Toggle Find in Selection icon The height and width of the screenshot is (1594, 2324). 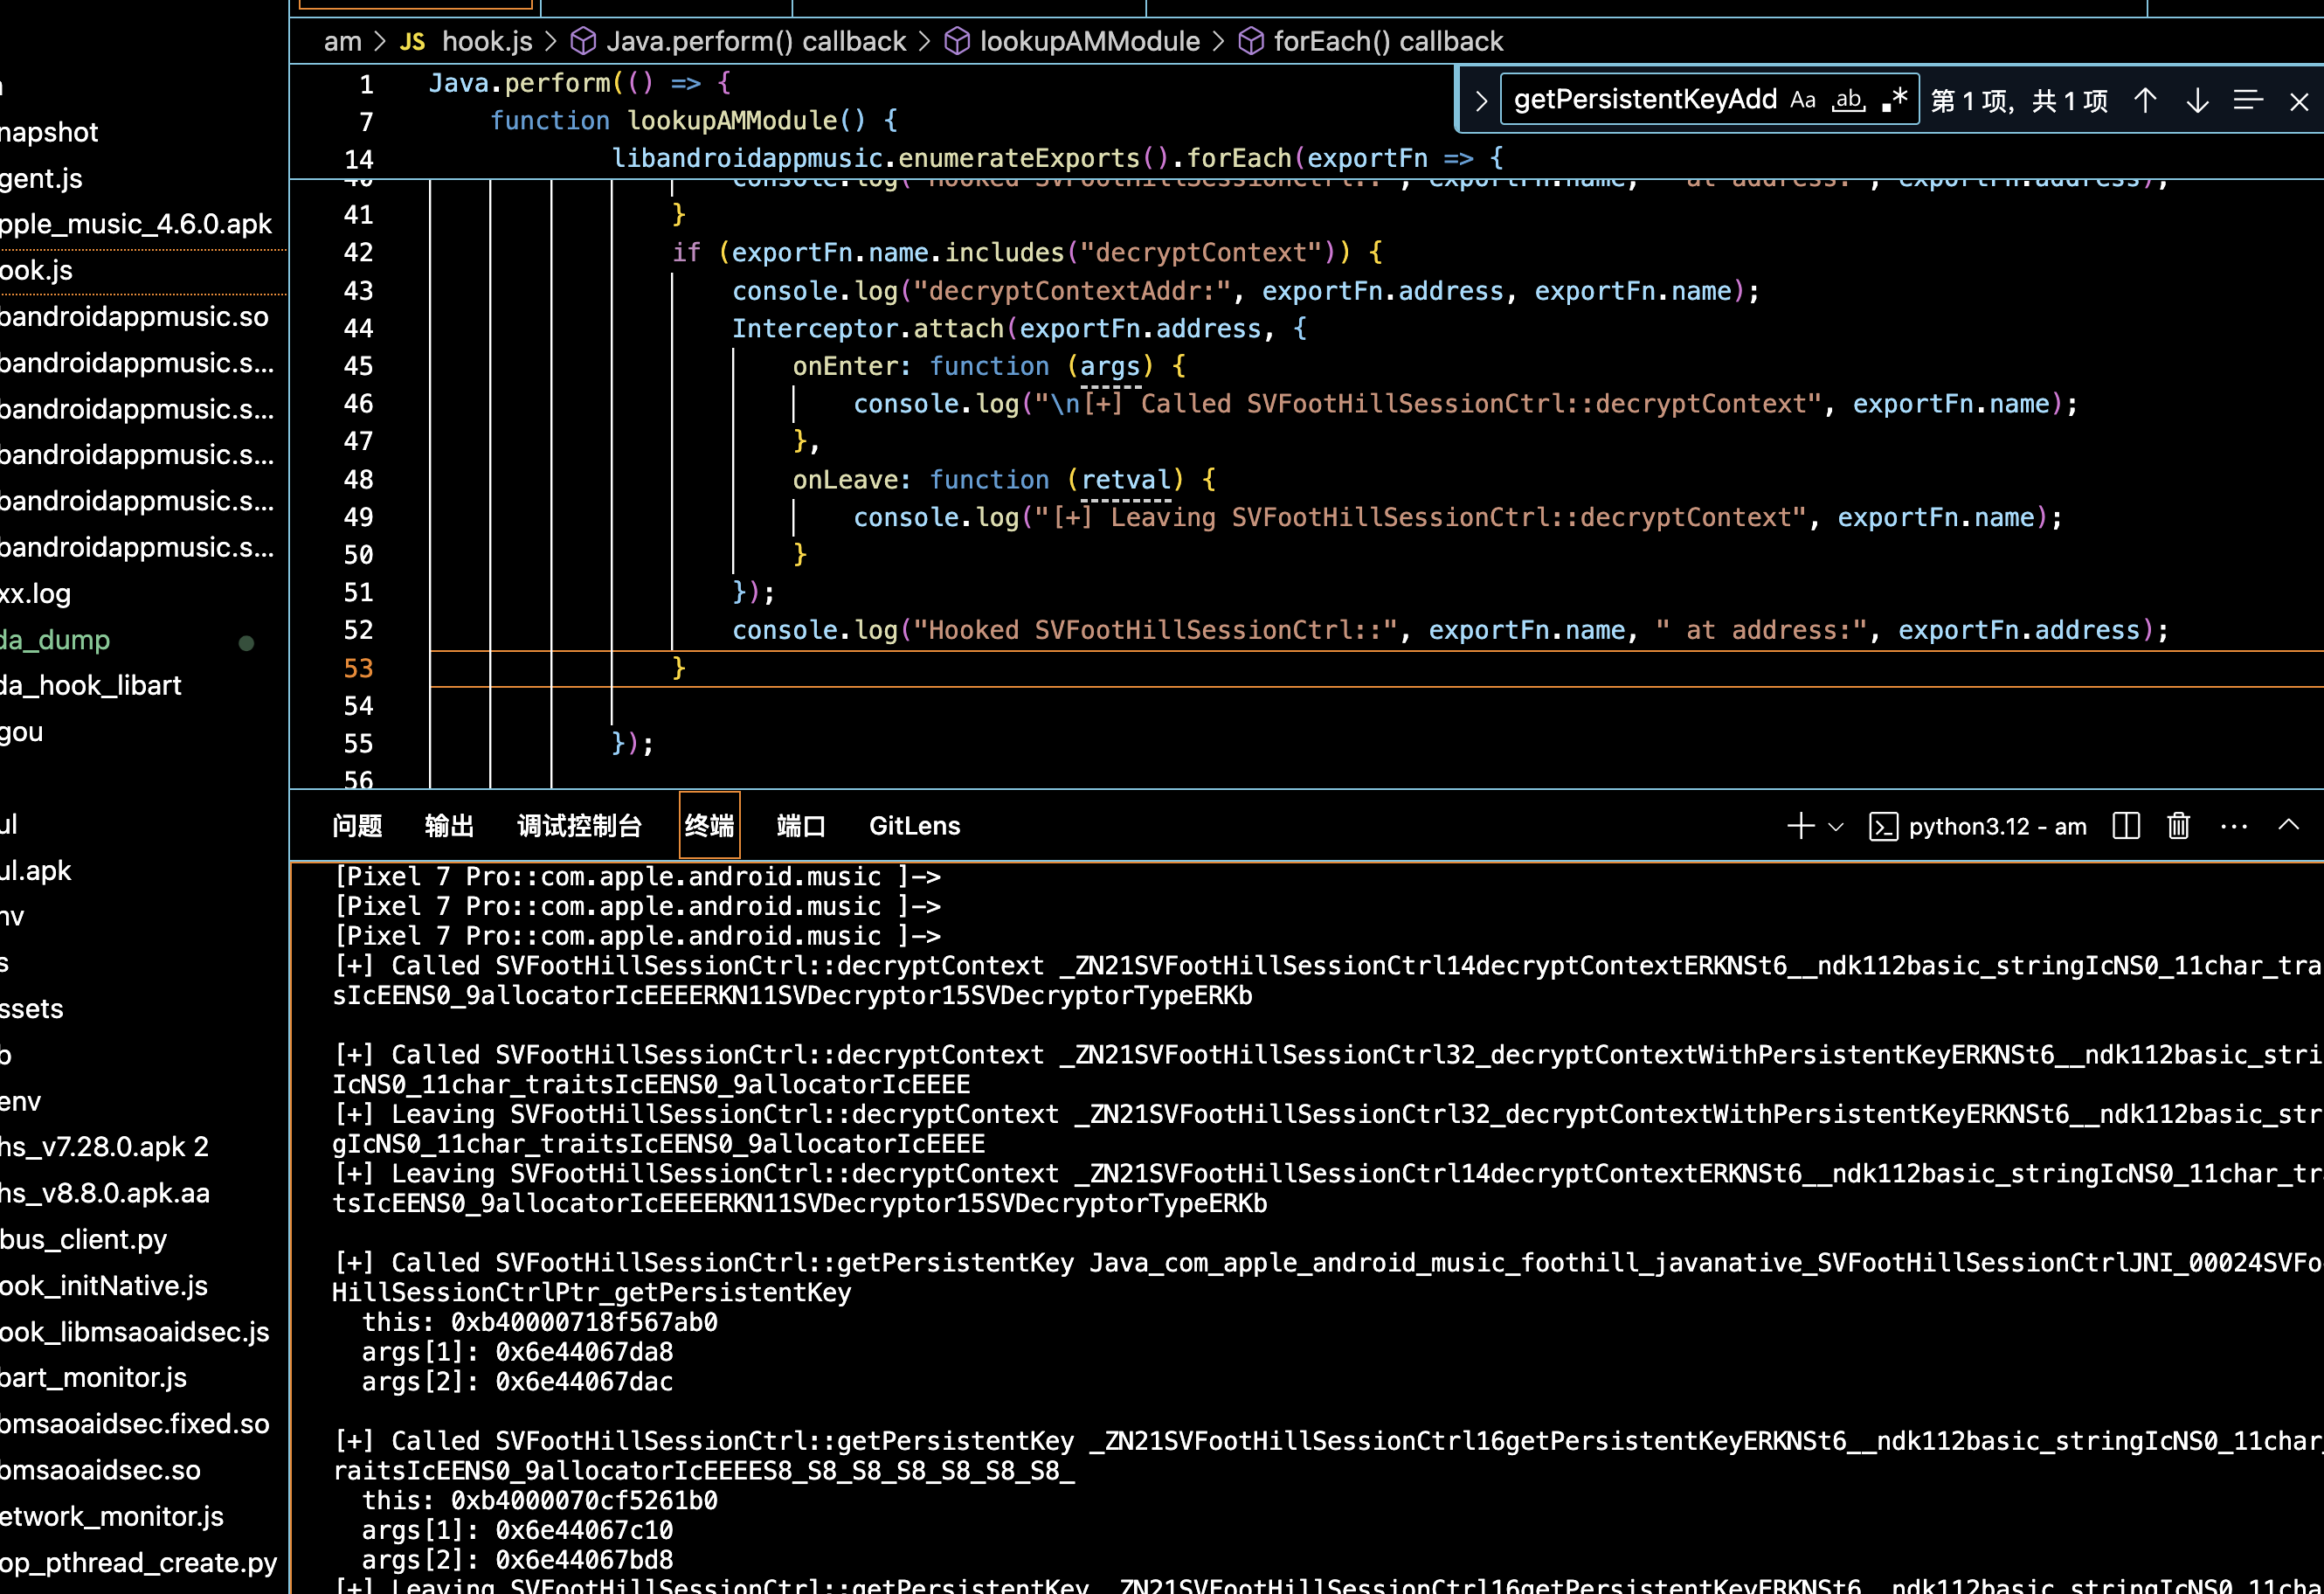coord(2248,100)
